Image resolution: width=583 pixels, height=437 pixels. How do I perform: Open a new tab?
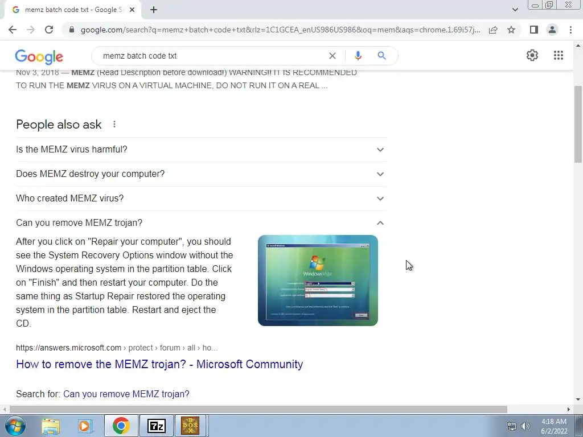154,10
